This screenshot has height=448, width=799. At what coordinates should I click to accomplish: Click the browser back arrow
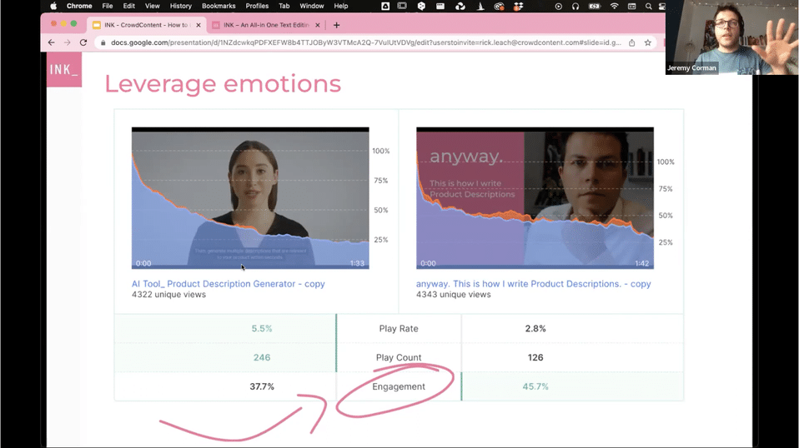point(52,42)
